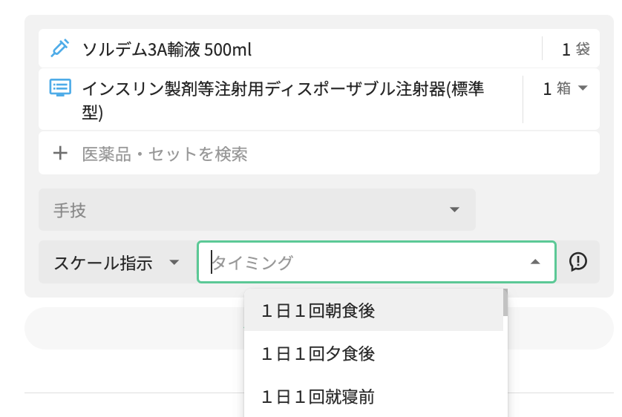Viewport: 622px width, 417px height.
Task: Click the exclamation alert icon
Action: point(578,262)
